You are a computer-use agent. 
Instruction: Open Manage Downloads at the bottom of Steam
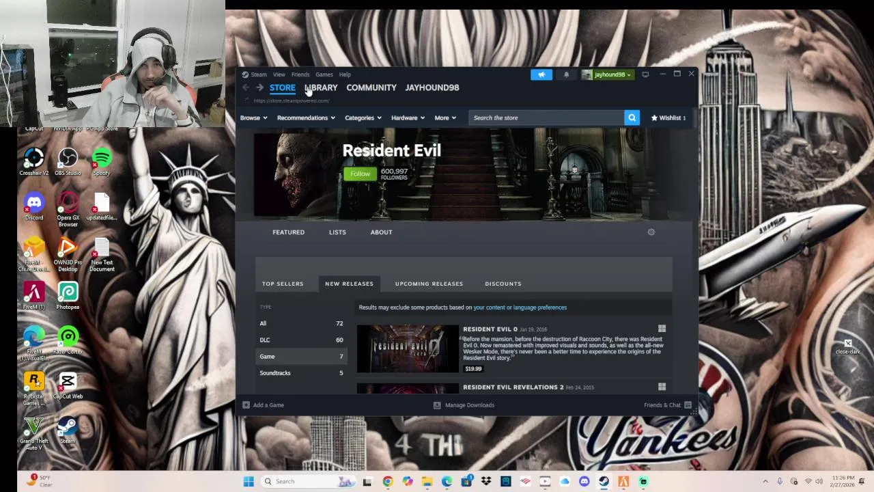pos(464,405)
